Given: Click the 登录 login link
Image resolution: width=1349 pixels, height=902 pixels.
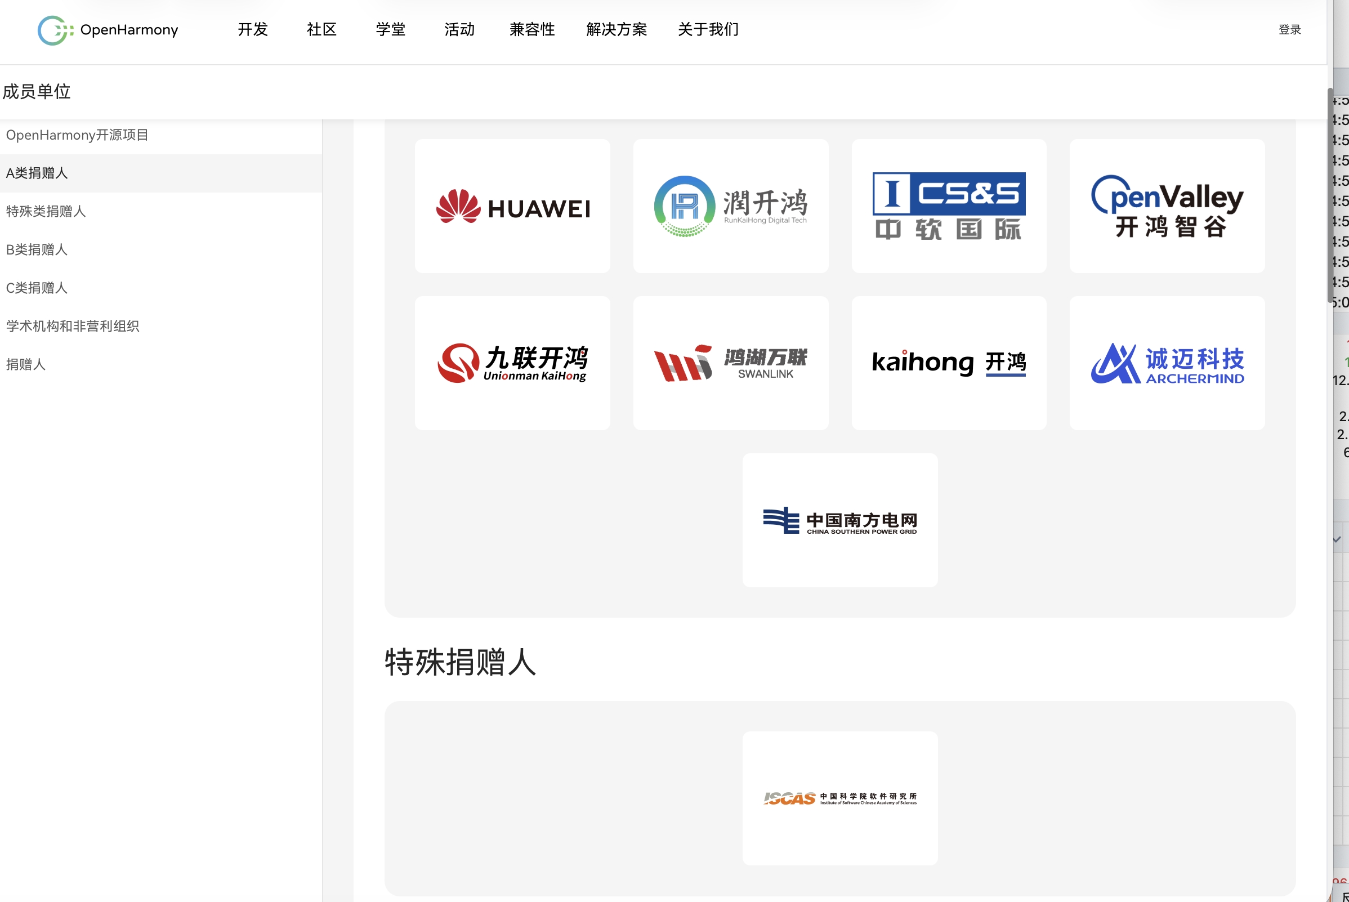Looking at the screenshot, I should [1289, 29].
